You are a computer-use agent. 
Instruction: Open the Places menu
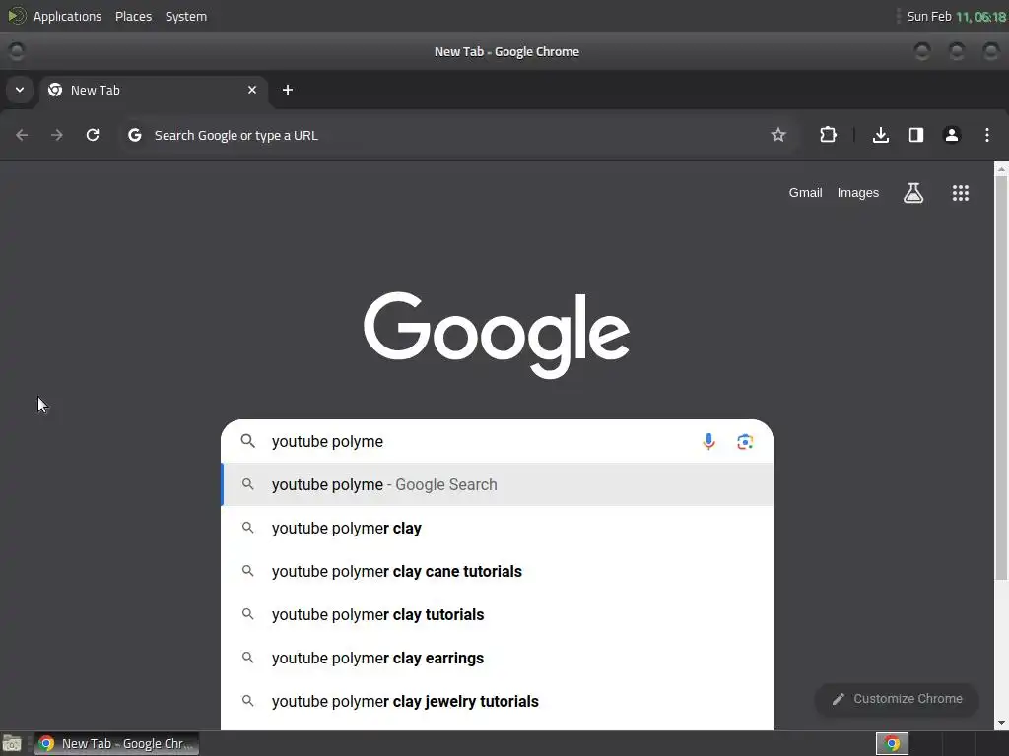tap(133, 16)
